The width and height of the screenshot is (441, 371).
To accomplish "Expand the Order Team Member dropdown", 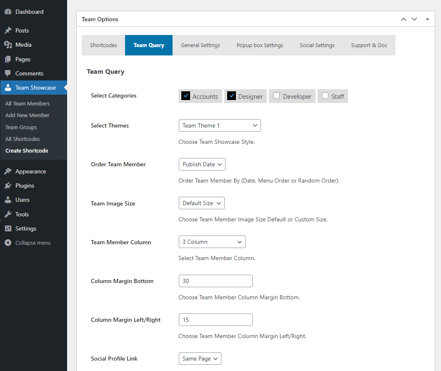I will tap(202, 164).
